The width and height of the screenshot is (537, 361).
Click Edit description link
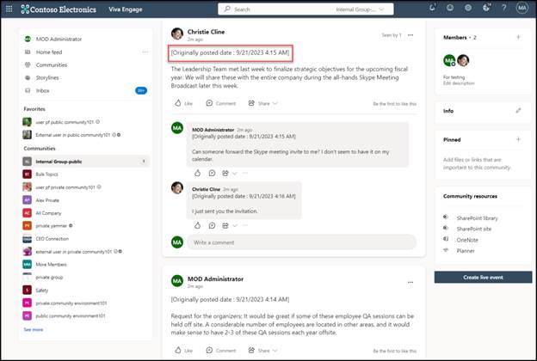tap(459, 83)
